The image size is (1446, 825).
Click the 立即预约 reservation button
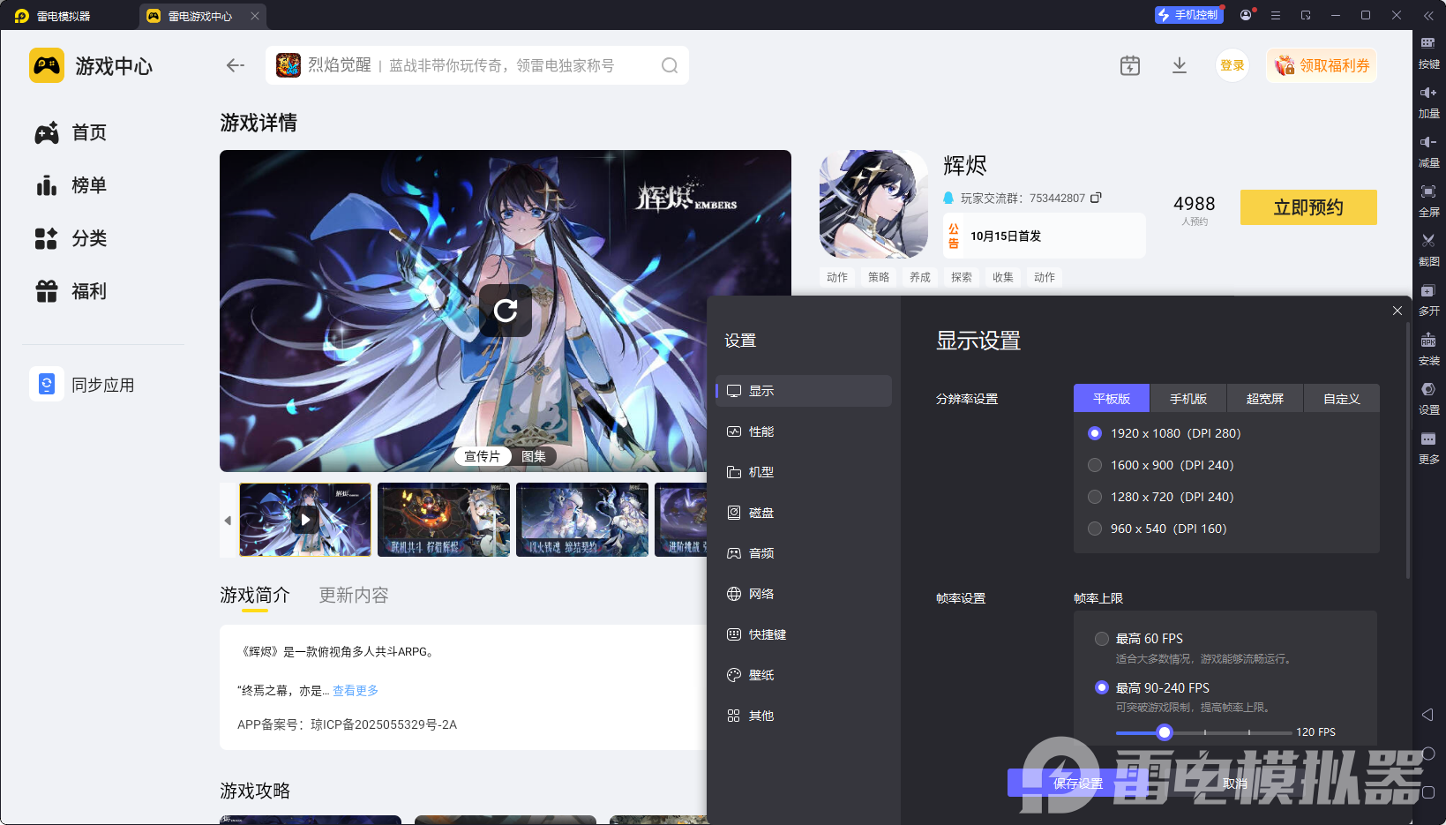coord(1308,207)
